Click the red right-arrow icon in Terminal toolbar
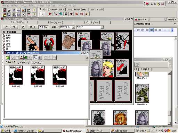This screenshot has width=178, height=133. click(82, 14)
